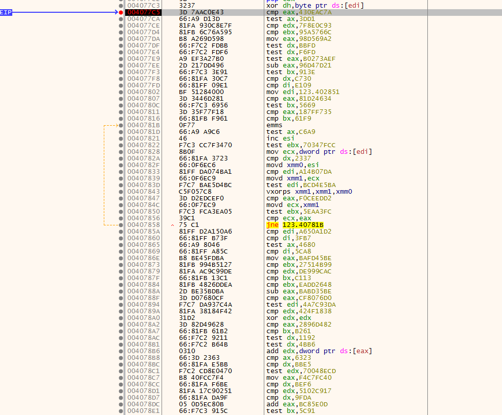Toggle the breakpoint indicator next to 004077DA

click(x=120, y=38)
